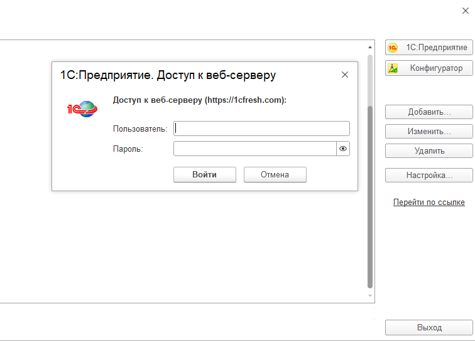Click the 1C globe logo icon

[x=82, y=109]
